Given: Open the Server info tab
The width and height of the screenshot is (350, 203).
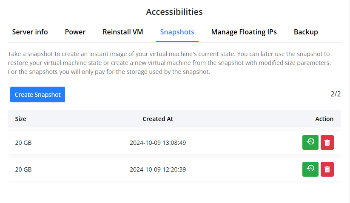Looking at the screenshot, I should 30,32.
